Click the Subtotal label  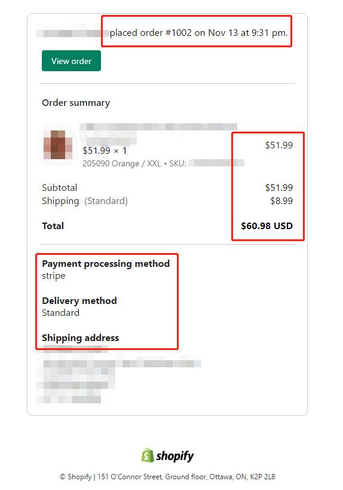click(59, 187)
